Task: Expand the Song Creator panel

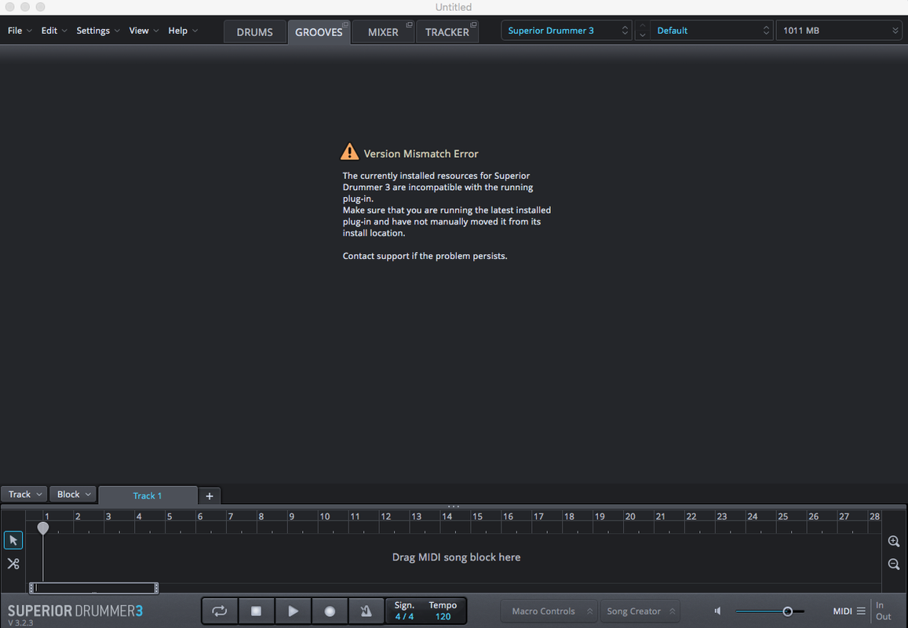Action: [640, 612]
